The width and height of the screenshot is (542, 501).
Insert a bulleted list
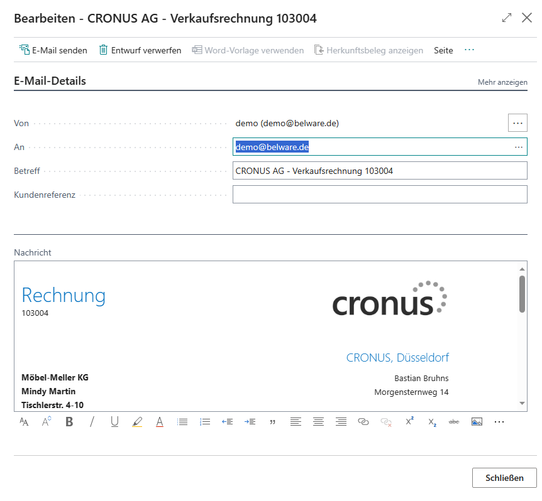pyautogui.click(x=182, y=422)
